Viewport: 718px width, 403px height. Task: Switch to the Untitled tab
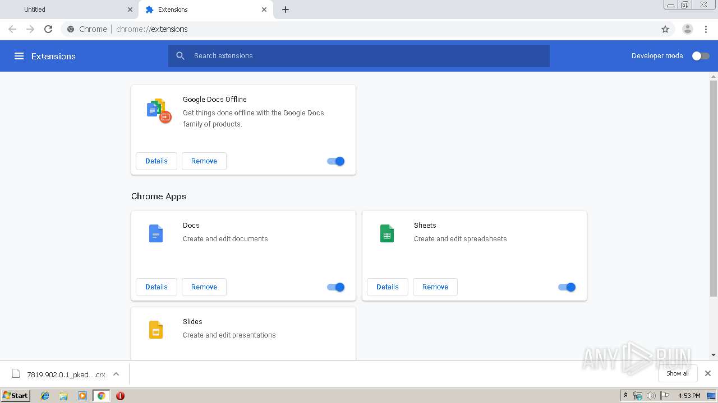click(69, 10)
